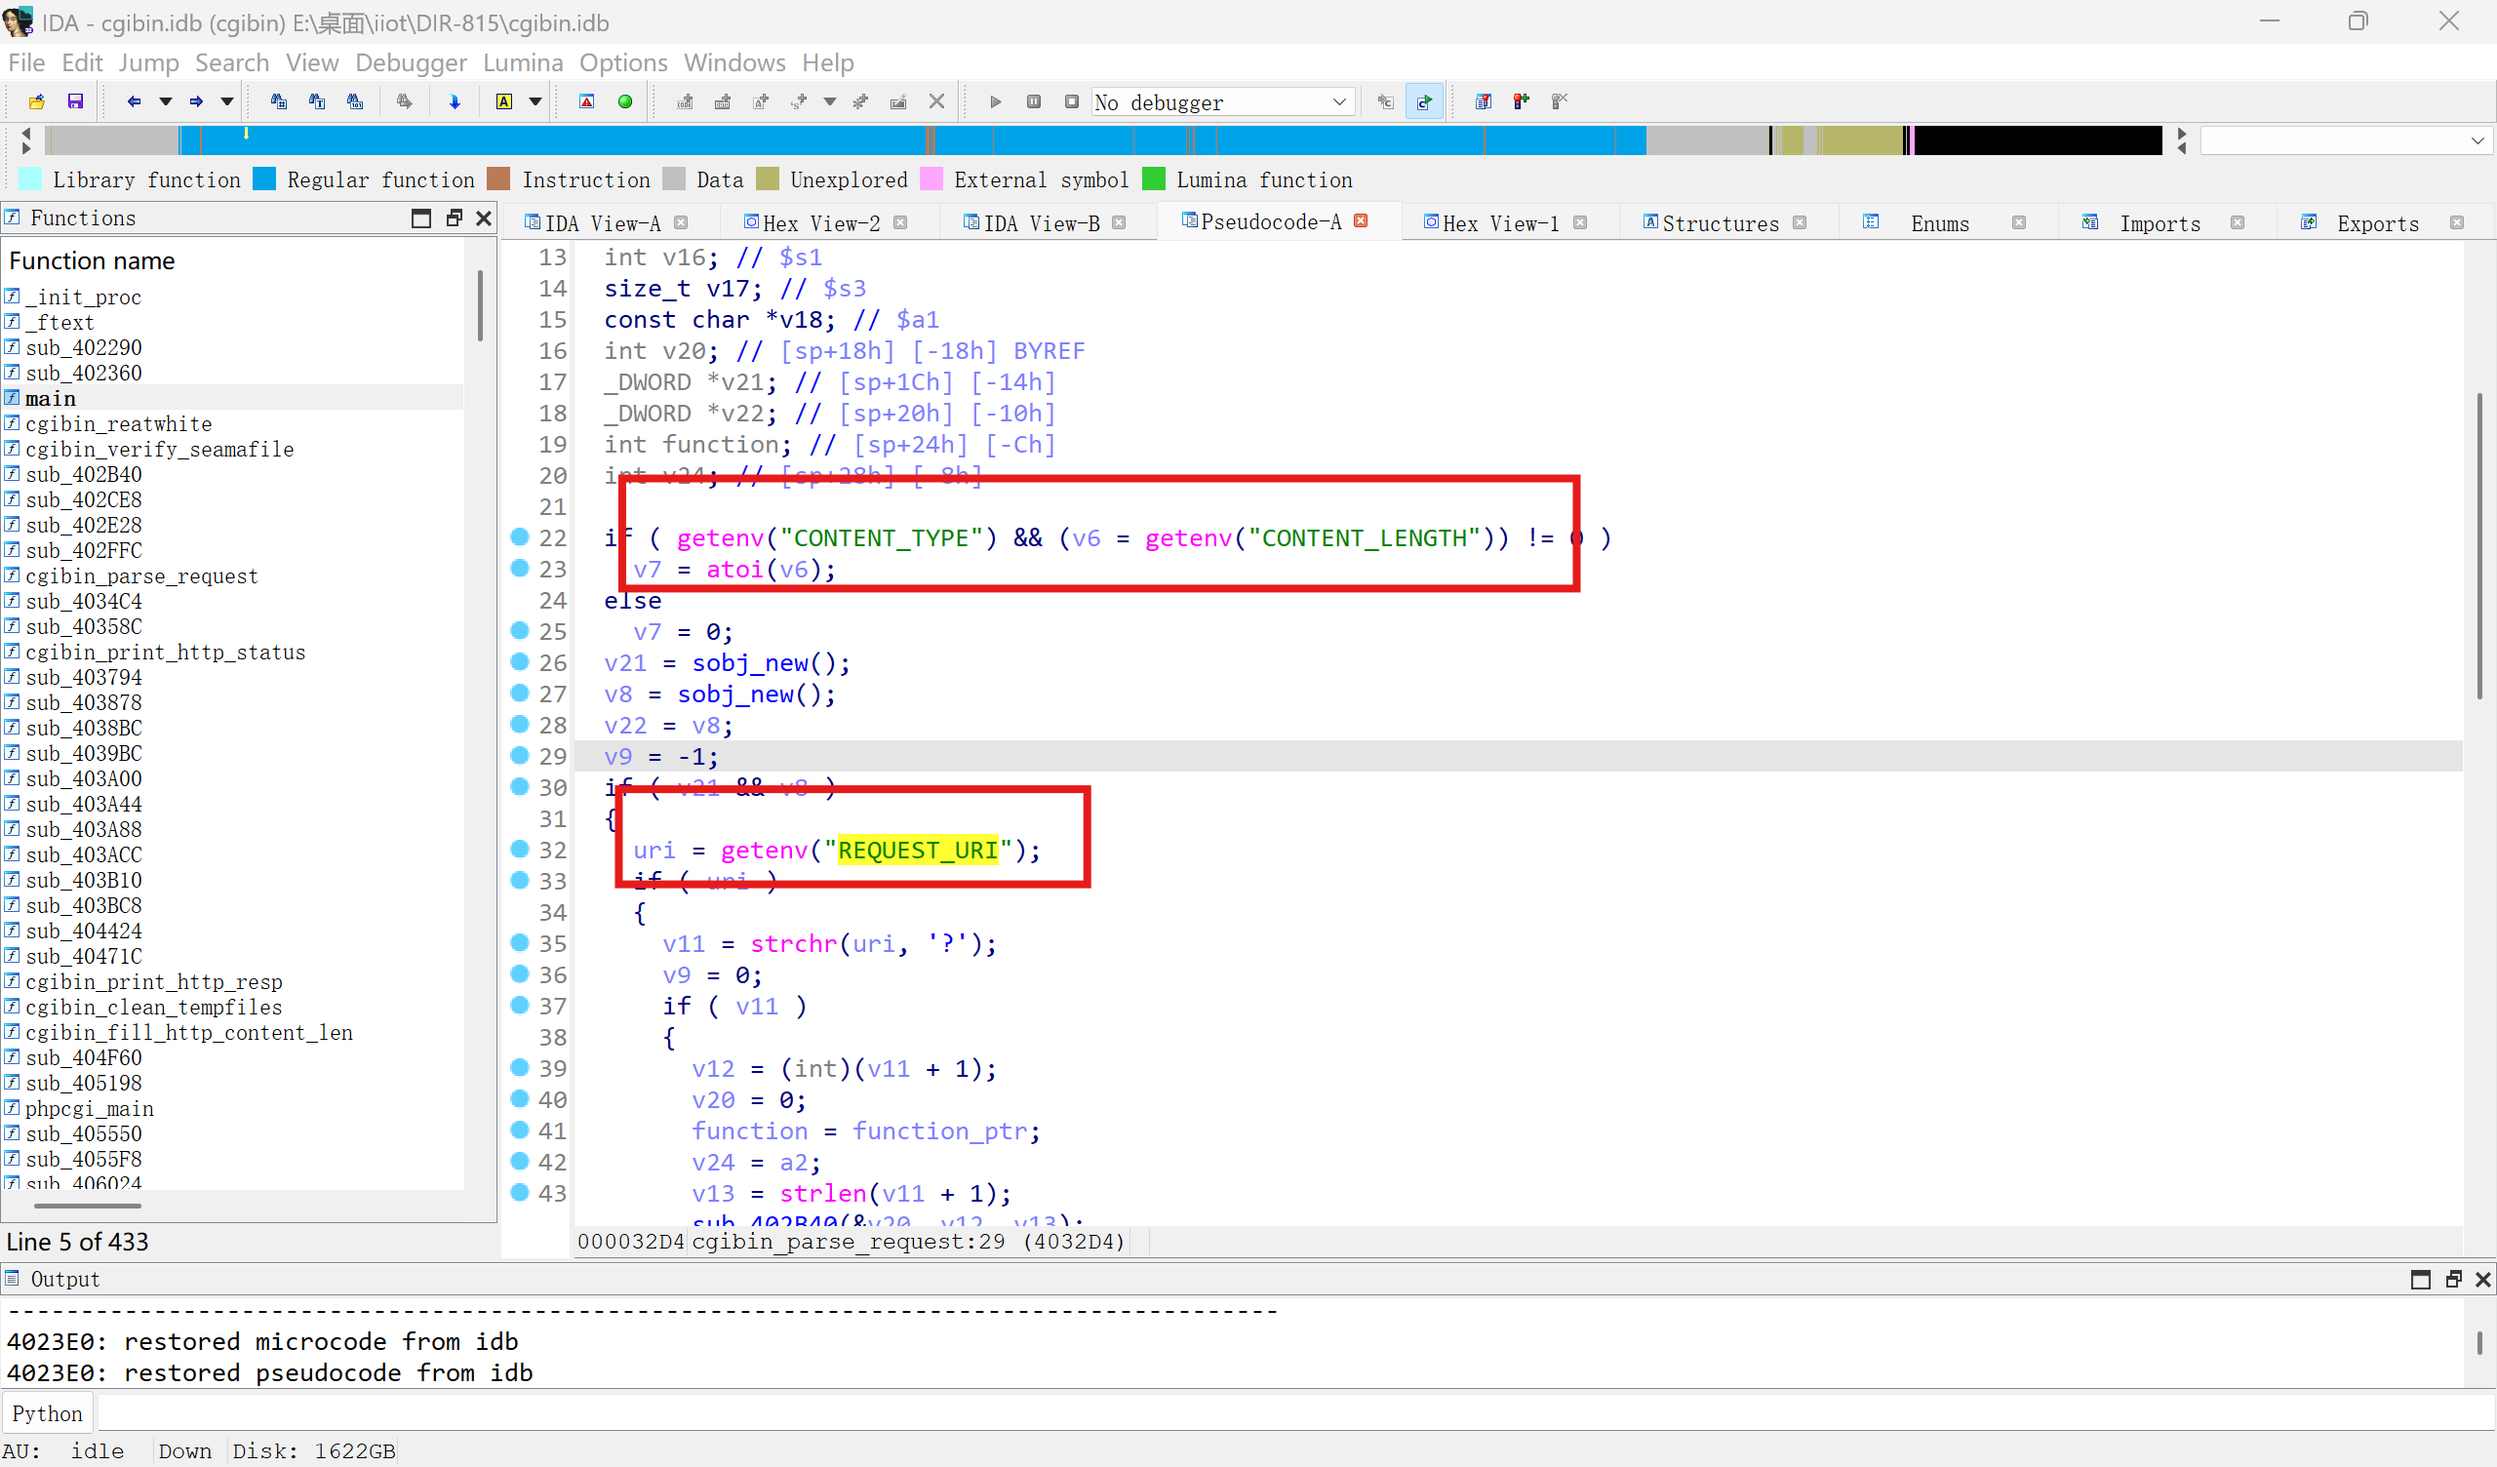Toggle breakpoint dot on pseudocode line 41
This screenshot has height=1467, width=2497.
[x=519, y=1129]
